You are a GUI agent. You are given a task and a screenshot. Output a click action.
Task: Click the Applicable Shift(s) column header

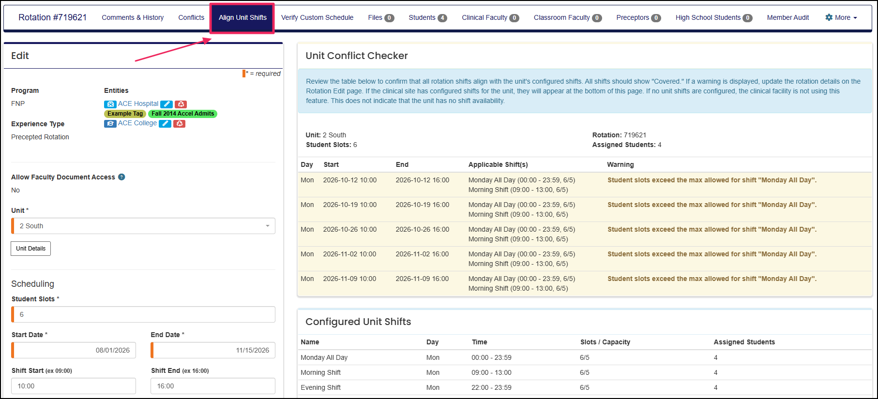pos(498,164)
